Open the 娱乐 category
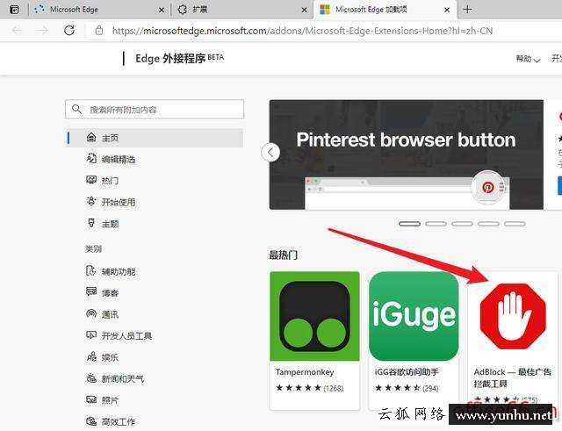 coord(110,357)
